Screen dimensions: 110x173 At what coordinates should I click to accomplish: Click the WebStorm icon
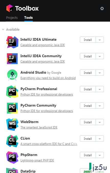(12, 124)
